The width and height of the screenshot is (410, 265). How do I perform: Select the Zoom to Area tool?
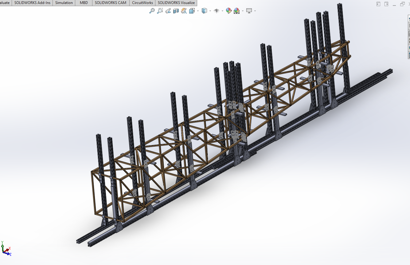pos(160,11)
